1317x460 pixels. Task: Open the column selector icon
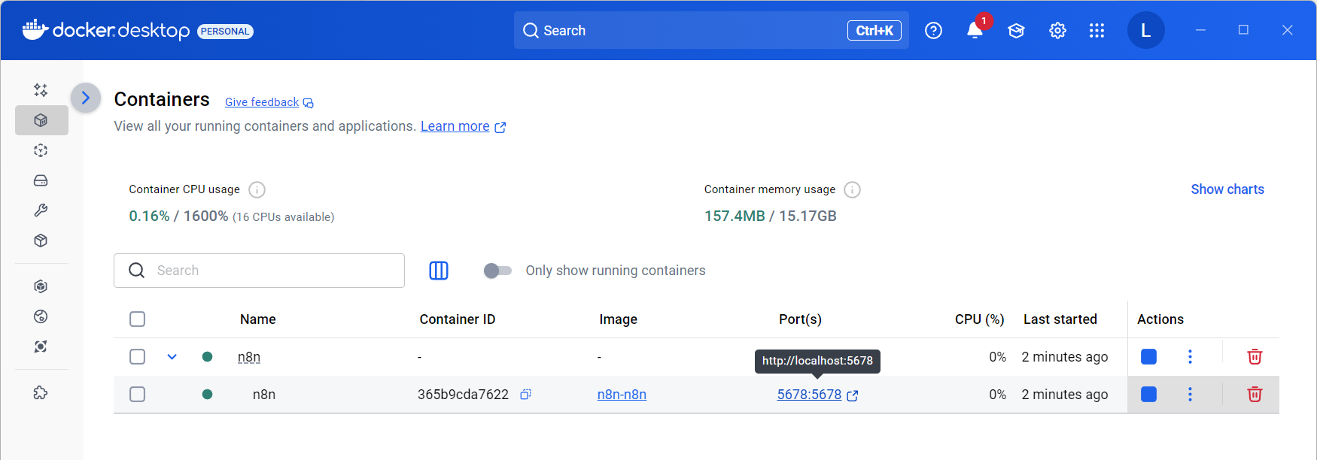click(x=439, y=271)
